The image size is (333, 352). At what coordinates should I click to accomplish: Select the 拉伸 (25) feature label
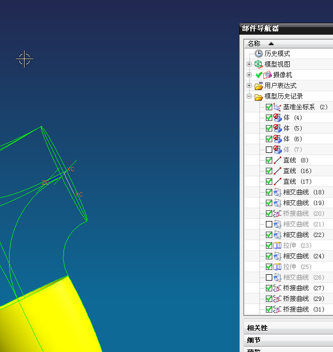(297, 267)
